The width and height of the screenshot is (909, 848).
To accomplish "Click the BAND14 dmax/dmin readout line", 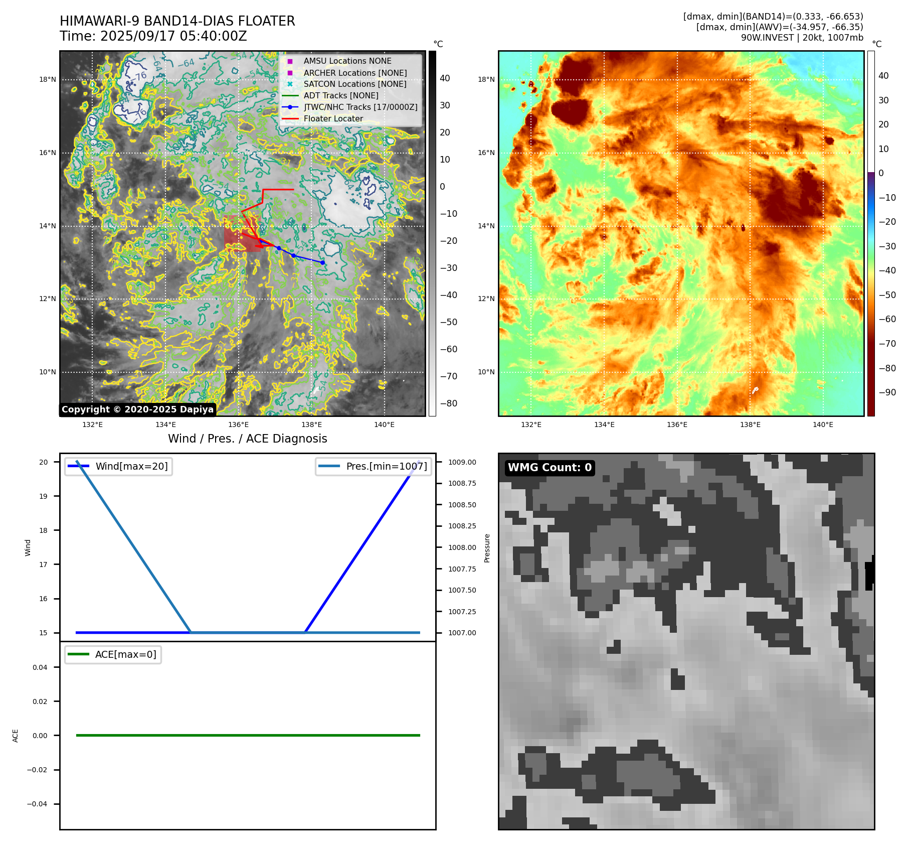I will point(773,17).
